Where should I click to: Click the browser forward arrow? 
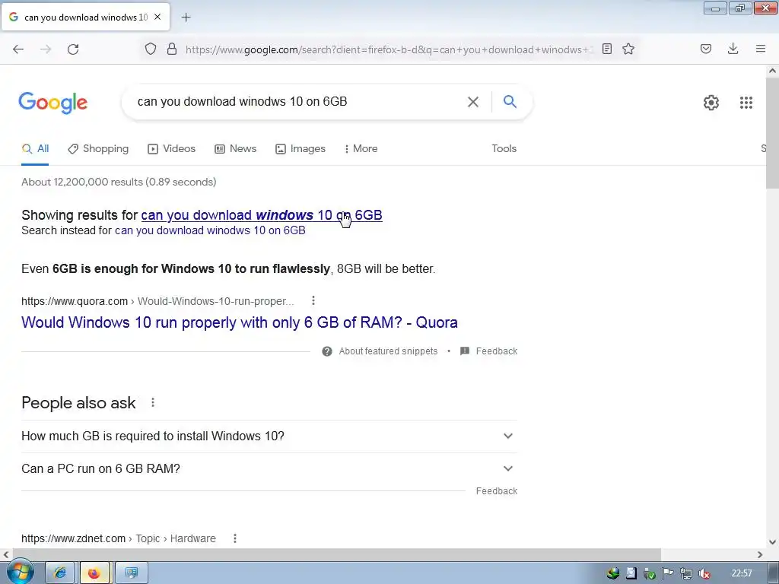46,49
